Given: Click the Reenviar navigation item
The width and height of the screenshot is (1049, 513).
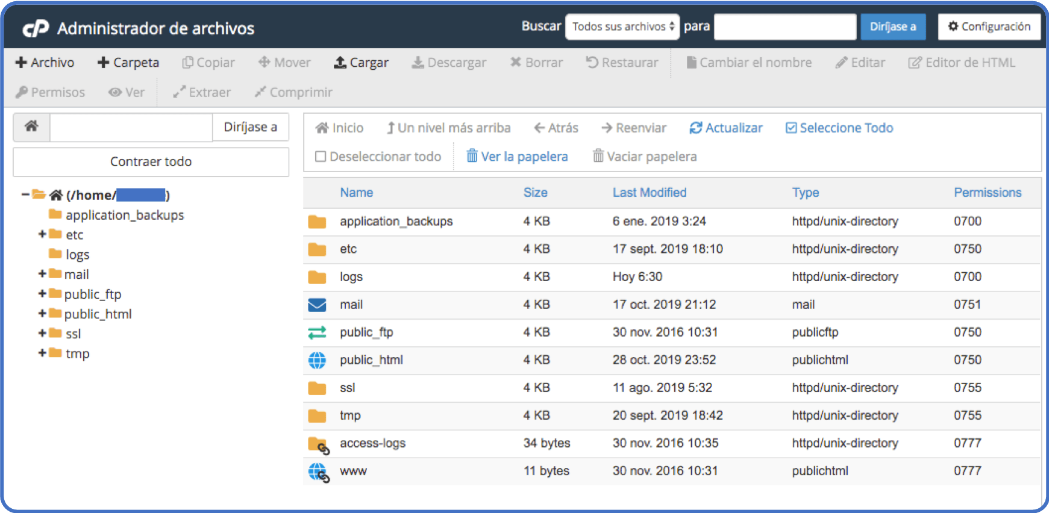Looking at the screenshot, I should pos(634,128).
